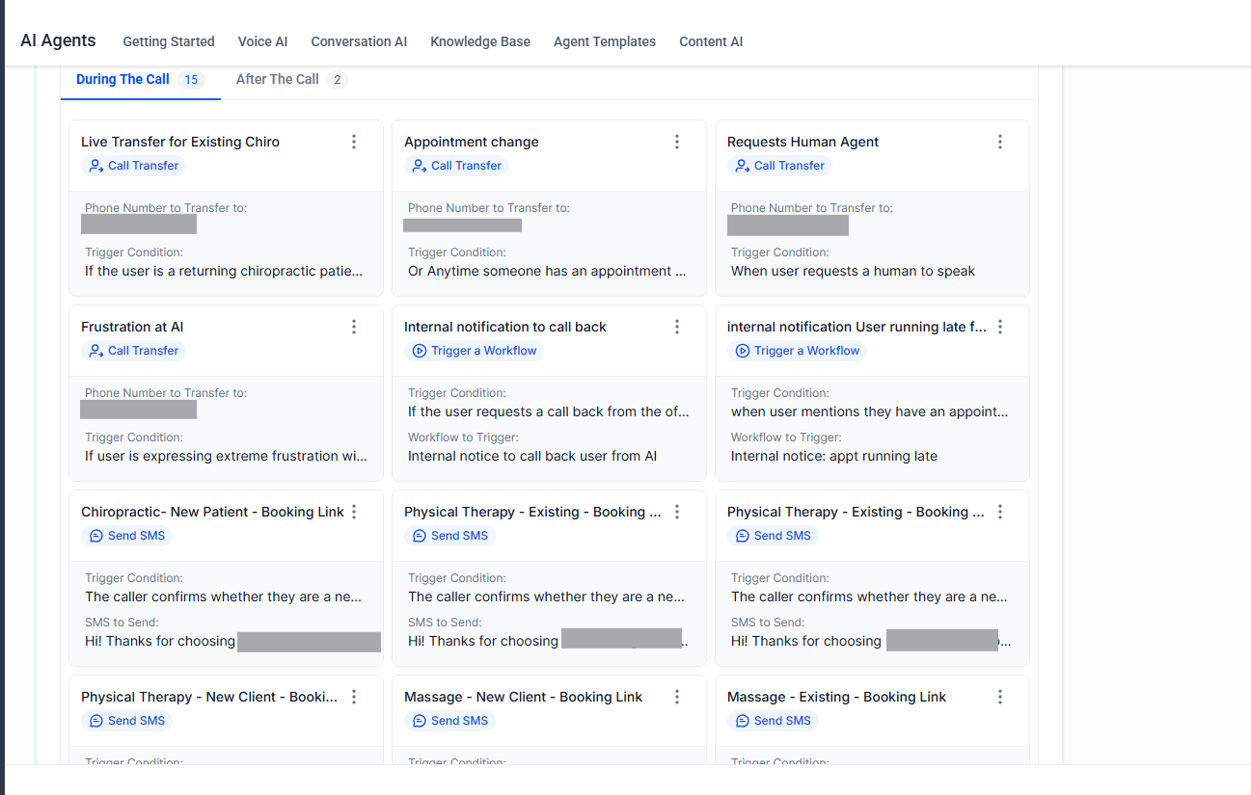Open options menu for Frustration at AI card
1251x795 pixels.
(x=354, y=327)
